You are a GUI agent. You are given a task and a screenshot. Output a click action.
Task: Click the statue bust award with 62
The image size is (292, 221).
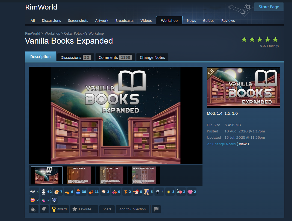tap(44, 192)
